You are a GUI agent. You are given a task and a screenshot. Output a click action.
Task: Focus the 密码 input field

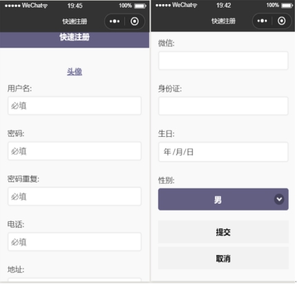coord(75,151)
